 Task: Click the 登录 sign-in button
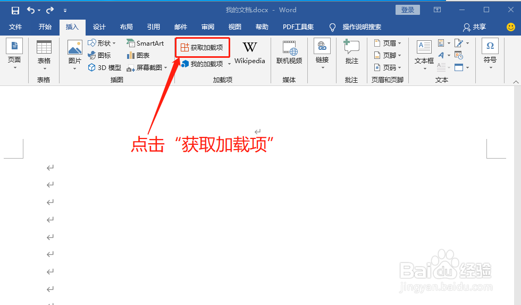(407, 10)
